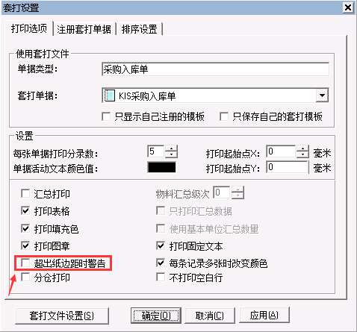
Task: Tick the 汇总打印 checkbox
Action: click(x=25, y=193)
